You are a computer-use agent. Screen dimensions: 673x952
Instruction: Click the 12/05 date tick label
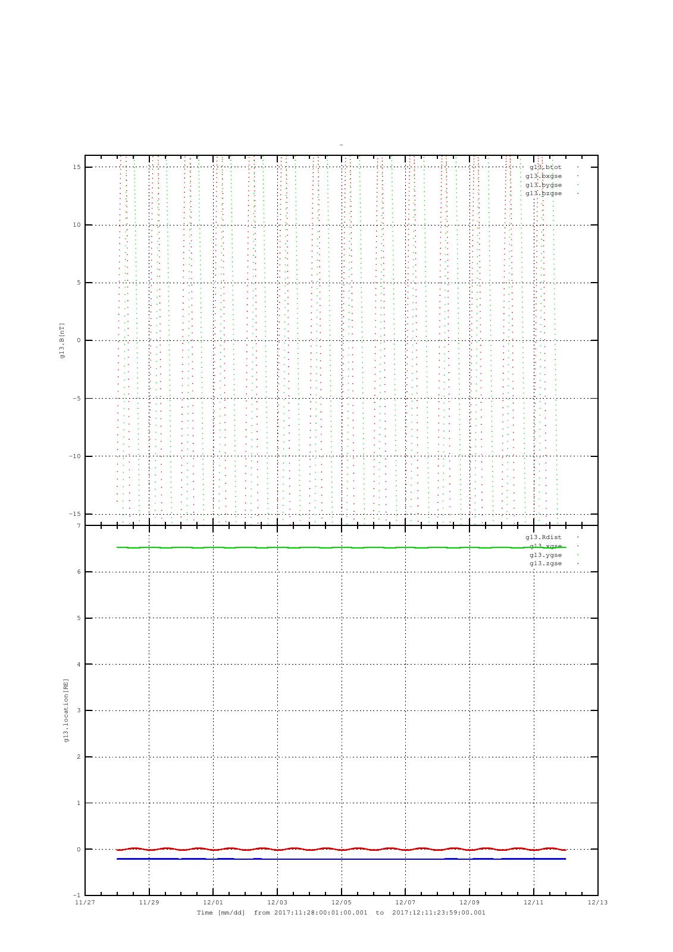click(342, 903)
